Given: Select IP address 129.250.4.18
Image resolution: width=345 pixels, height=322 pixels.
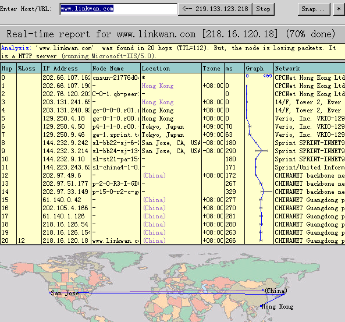Looking at the screenshot, I should point(63,118).
